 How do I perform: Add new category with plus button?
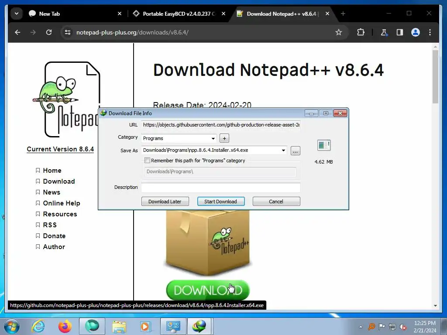pos(224,138)
